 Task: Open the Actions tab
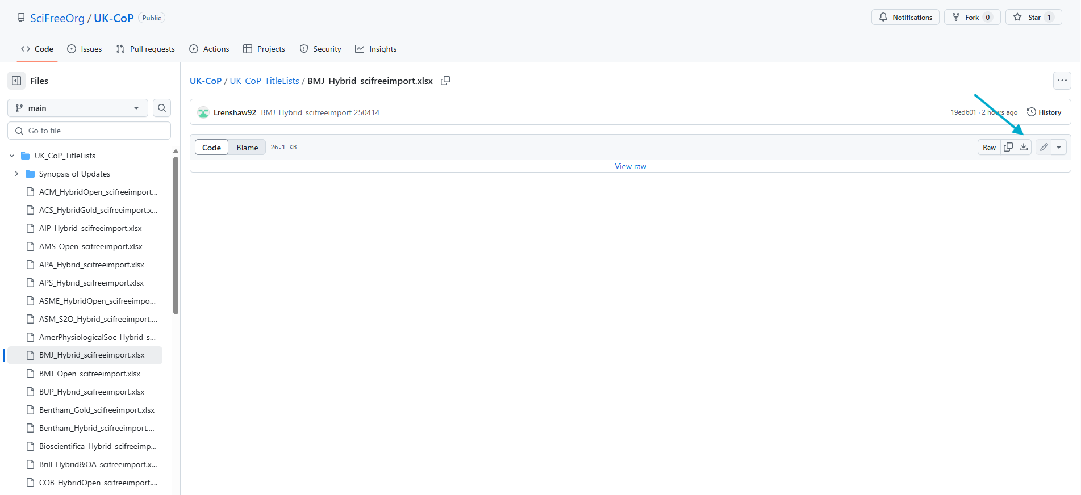tap(210, 49)
